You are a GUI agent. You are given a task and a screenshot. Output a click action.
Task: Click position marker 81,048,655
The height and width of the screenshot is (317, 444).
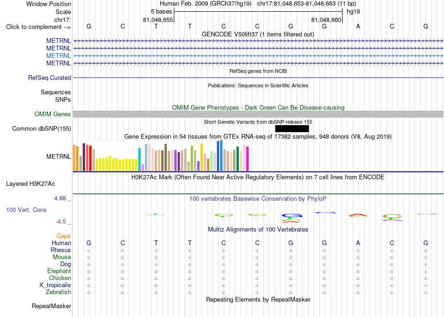[158, 20]
